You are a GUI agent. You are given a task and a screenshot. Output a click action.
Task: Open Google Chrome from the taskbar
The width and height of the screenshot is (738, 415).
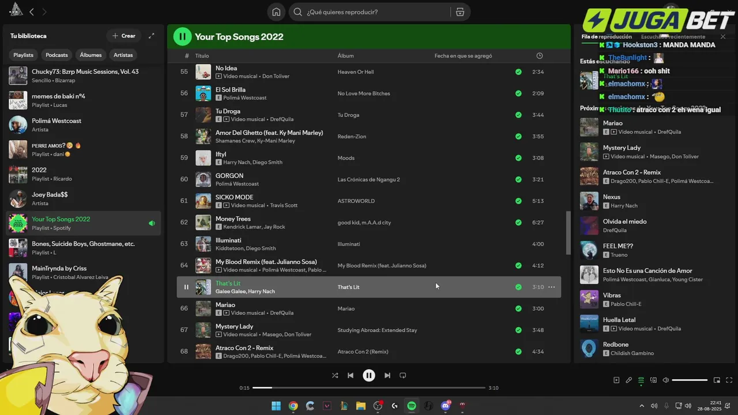click(293, 406)
